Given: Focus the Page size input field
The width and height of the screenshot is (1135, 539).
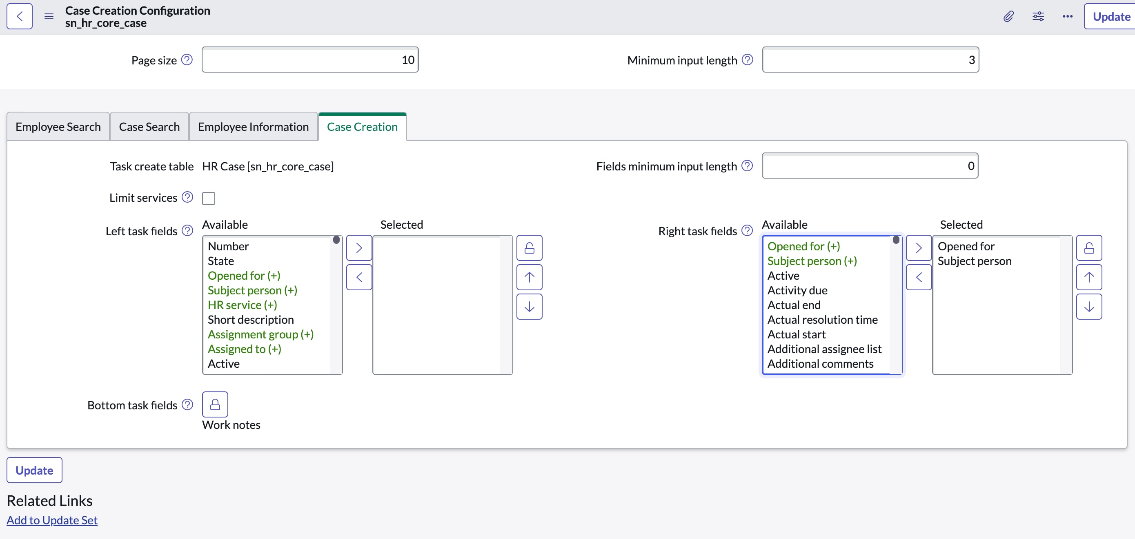Looking at the screenshot, I should click(310, 60).
